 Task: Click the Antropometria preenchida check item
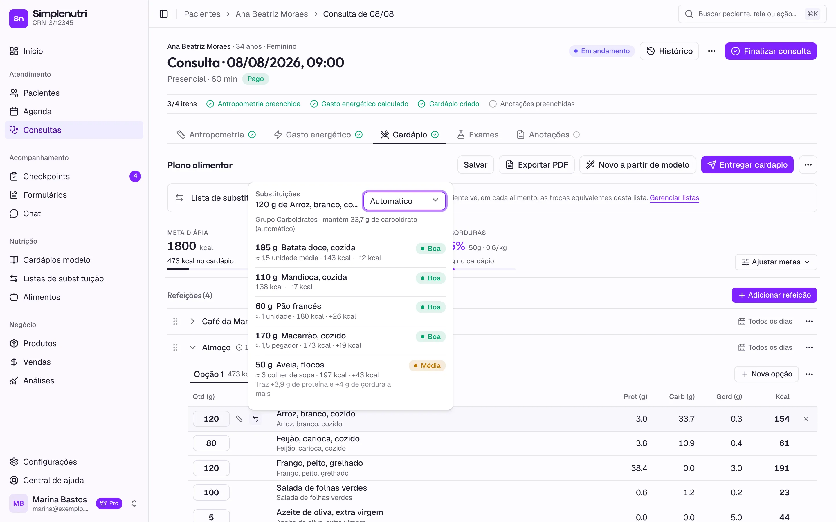[x=253, y=104]
